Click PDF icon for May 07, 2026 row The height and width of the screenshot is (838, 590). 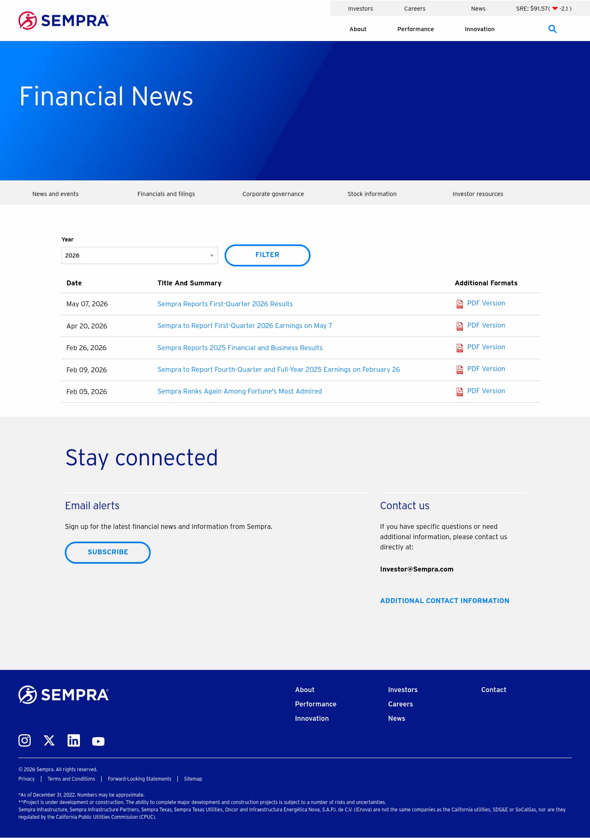pyautogui.click(x=460, y=304)
